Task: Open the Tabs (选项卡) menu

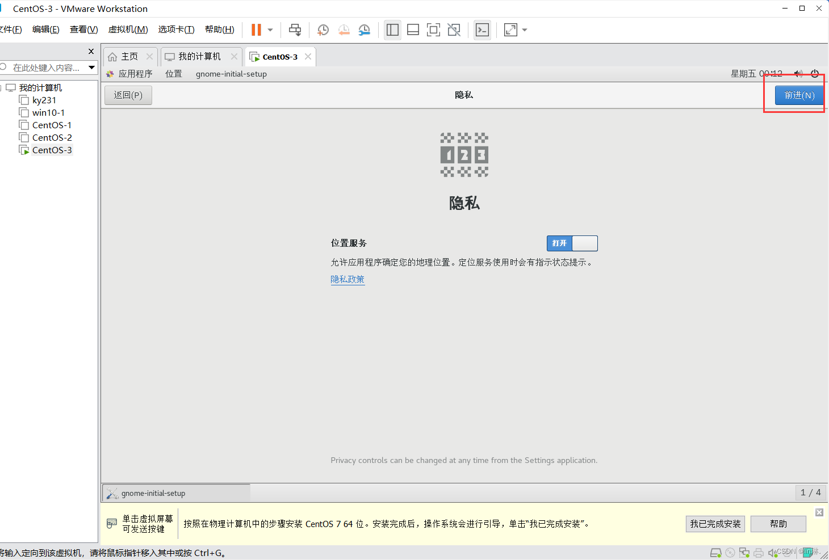Action: coord(176,30)
